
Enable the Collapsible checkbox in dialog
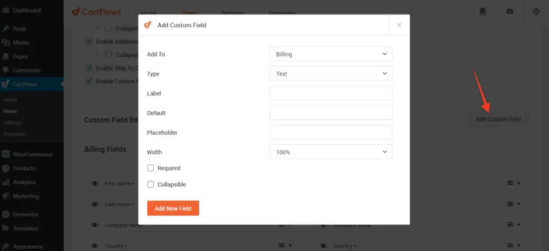[151, 184]
